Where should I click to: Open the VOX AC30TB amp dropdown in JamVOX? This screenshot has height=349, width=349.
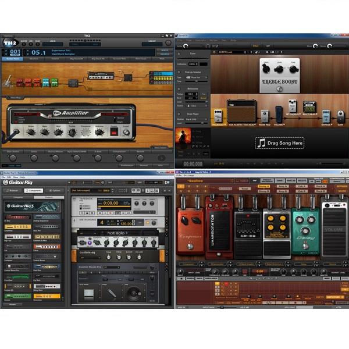coord(255,124)
